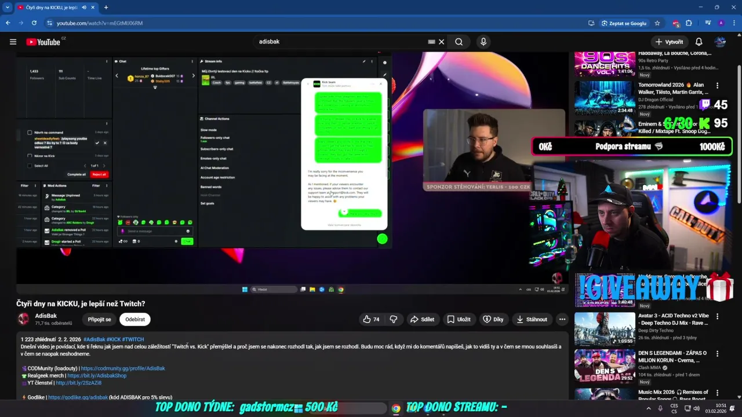Open the 90s Dance Hits thumbnail
Image resolution: width=742 pixels, height=417 pixels.
point(605,64)
